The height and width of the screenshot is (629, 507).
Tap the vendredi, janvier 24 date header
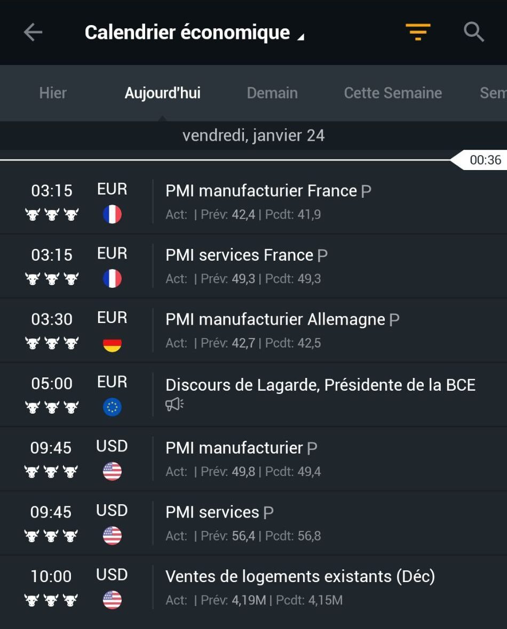[253, 135]
